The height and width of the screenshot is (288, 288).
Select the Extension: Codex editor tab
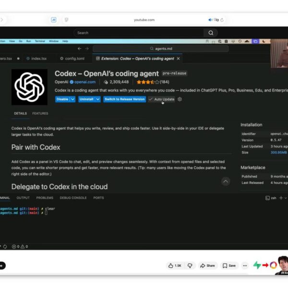pos(137,59)
